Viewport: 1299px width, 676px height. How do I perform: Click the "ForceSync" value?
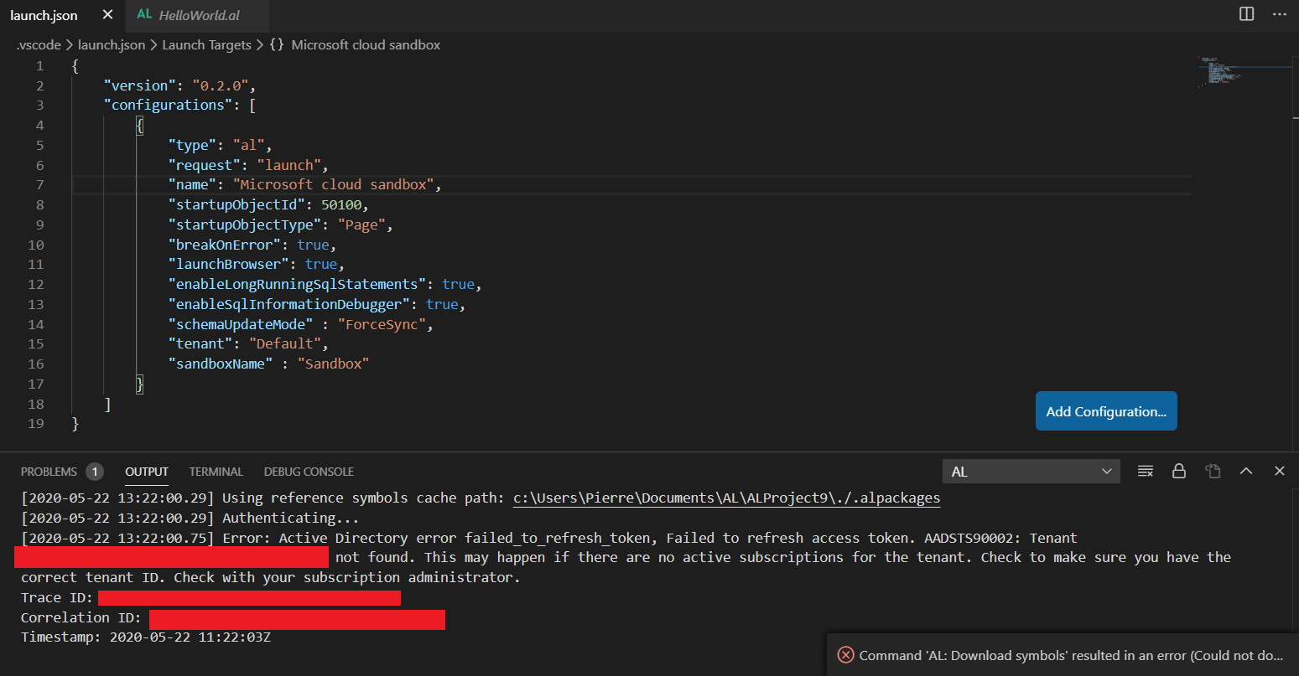click(x=382, y=324)
